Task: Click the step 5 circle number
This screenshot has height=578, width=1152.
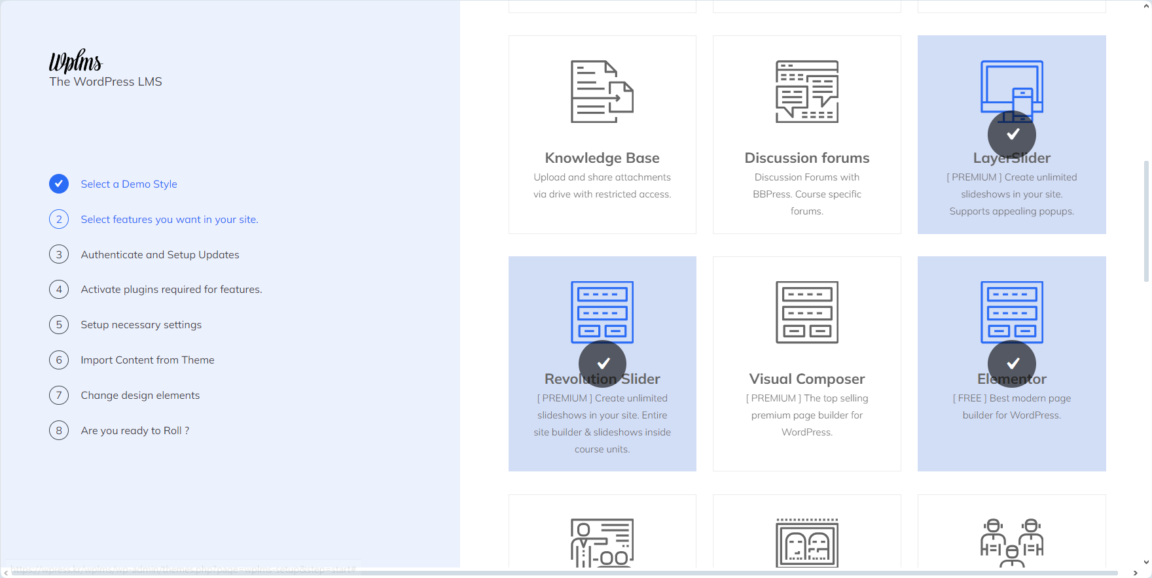Action: click(59, 324)
